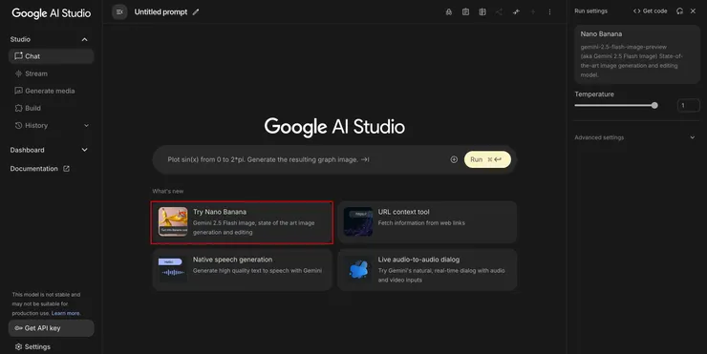
Task: Click the key icon on Get API key
Action: point(18,328)
